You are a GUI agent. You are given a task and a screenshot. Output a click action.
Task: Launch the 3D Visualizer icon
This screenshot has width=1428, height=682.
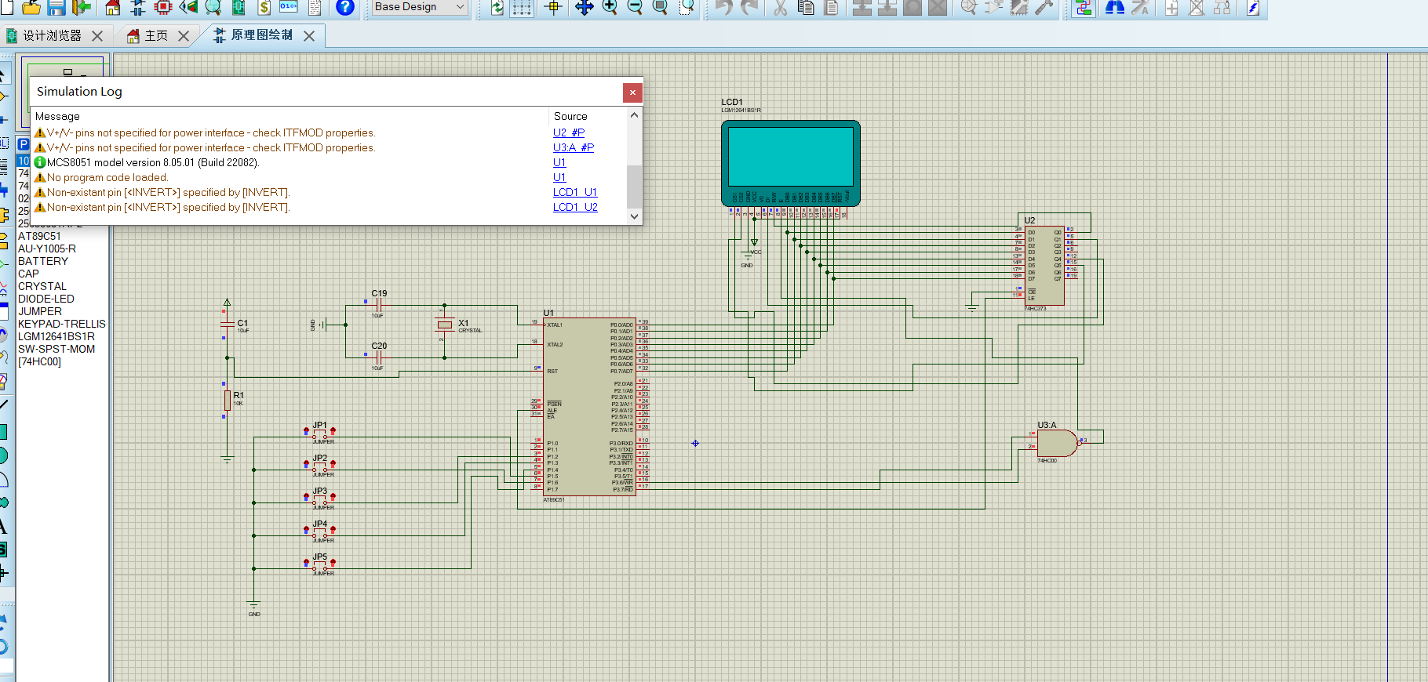pos(188,8)
